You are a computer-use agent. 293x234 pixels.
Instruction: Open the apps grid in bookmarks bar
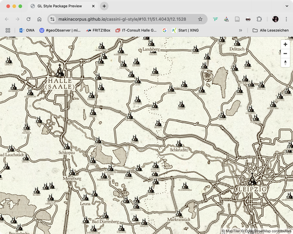8,31
